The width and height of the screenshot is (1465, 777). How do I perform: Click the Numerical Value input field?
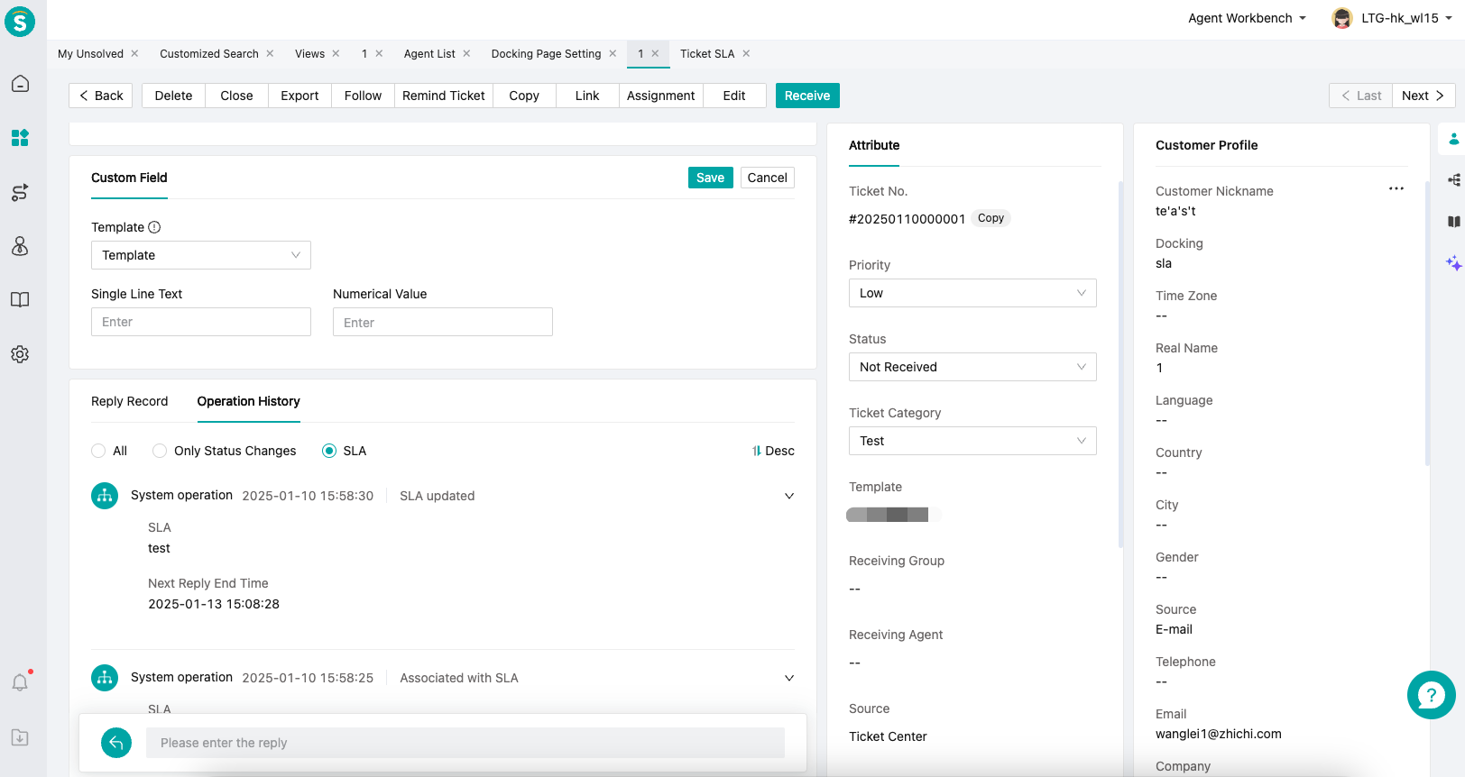pos(443,322)
